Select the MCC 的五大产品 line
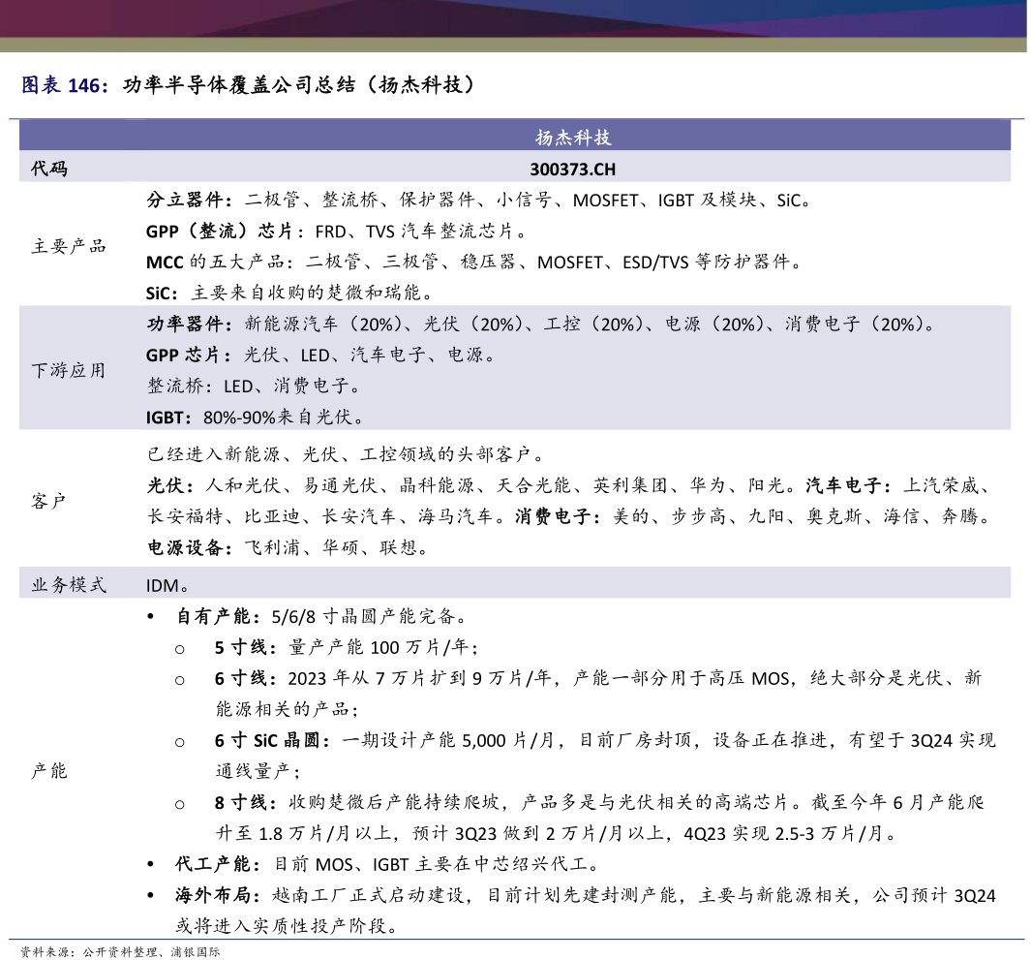The image size is (1031, 960). (x=474, y=262)
